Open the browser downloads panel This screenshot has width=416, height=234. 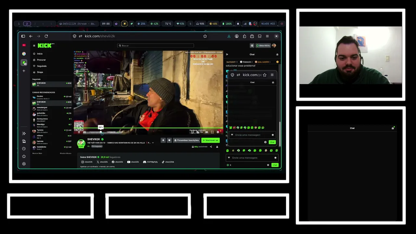pos(229,36)
